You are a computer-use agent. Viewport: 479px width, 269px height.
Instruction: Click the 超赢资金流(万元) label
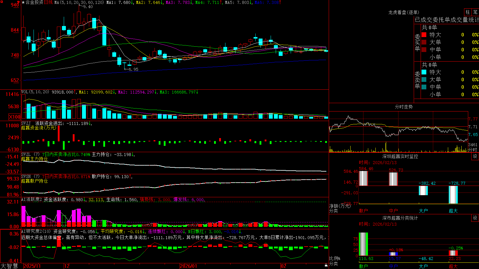39,128
